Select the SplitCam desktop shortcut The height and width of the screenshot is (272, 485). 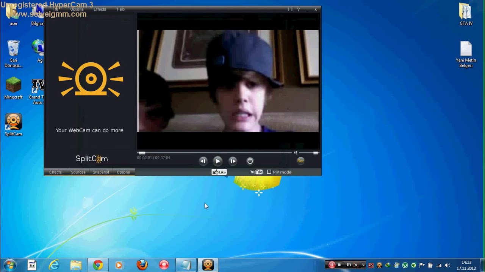[13, 125]
